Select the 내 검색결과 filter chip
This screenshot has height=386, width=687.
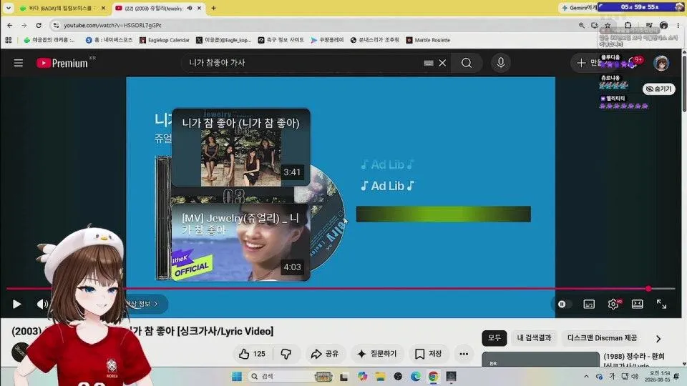point(534,338)
